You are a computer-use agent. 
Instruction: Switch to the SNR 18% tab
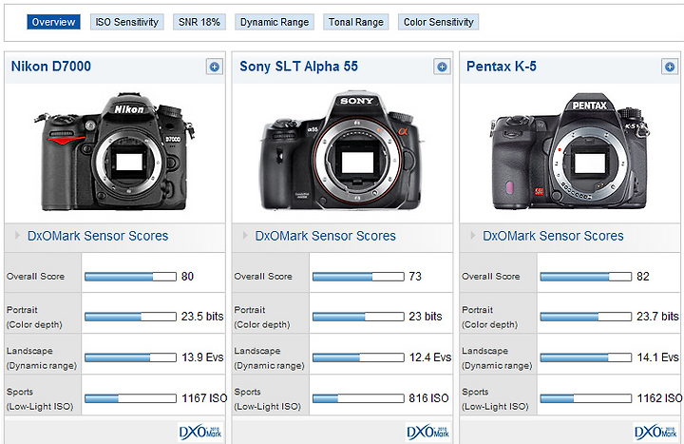pos(199,22)
